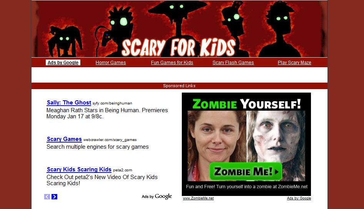This screenshot has width=364, height=209.
Task: Open Scary Kids Scaring Kids ad
Action: (x=79, y=169)
